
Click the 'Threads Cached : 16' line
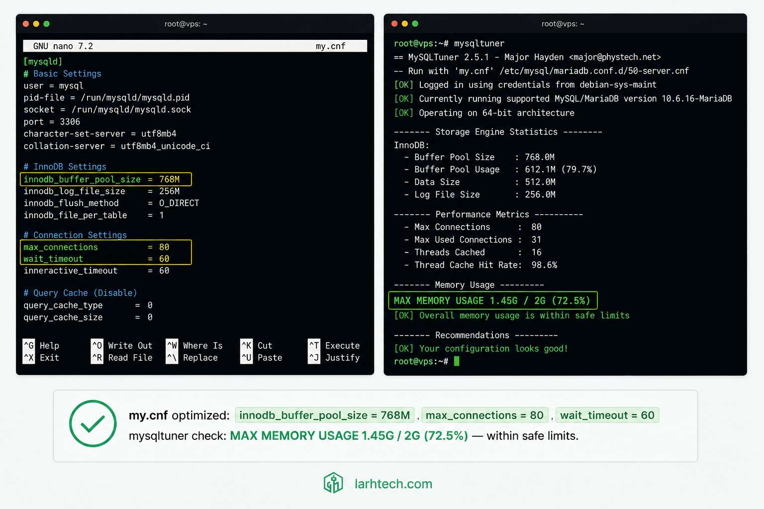pyautogui.click(x=473, y=253)
